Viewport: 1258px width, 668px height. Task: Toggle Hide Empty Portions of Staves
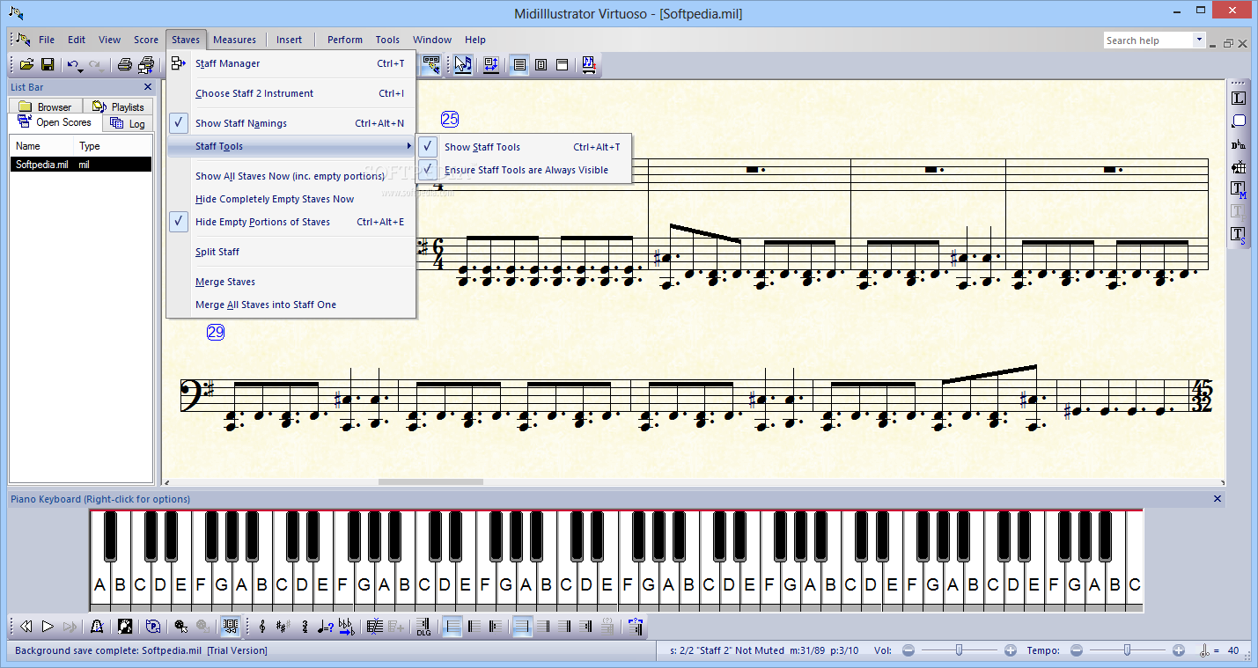pos(262,222)
